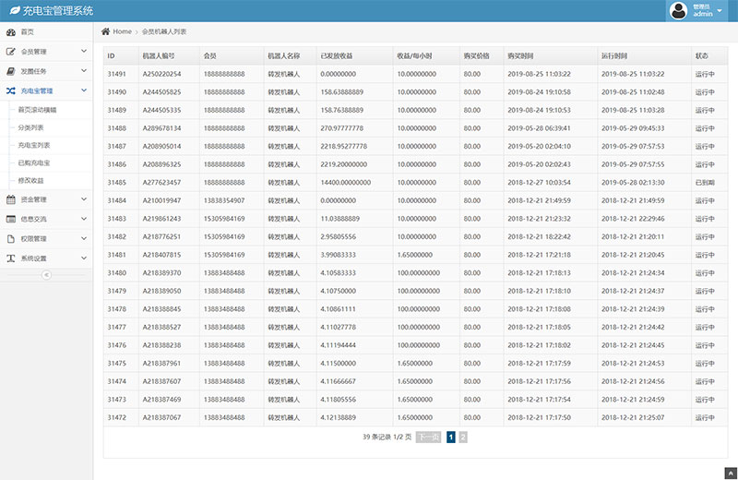Go to page 2 in pagination

463,438
